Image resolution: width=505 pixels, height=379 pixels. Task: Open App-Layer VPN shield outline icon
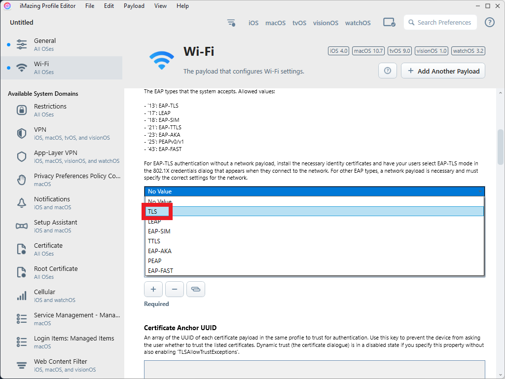(x=22, y=156)
